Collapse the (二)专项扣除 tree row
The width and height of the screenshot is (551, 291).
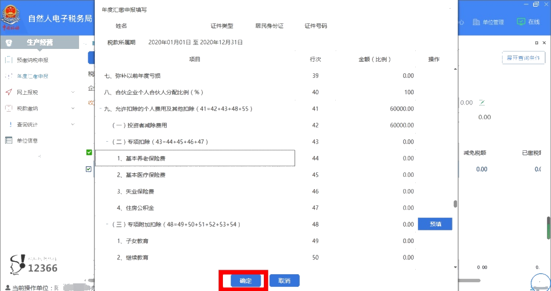coord(107,142)
